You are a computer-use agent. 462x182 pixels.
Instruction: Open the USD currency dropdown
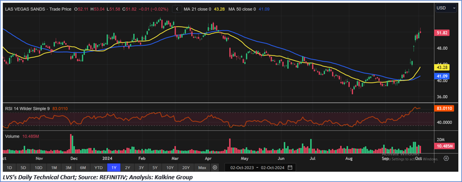446,8
